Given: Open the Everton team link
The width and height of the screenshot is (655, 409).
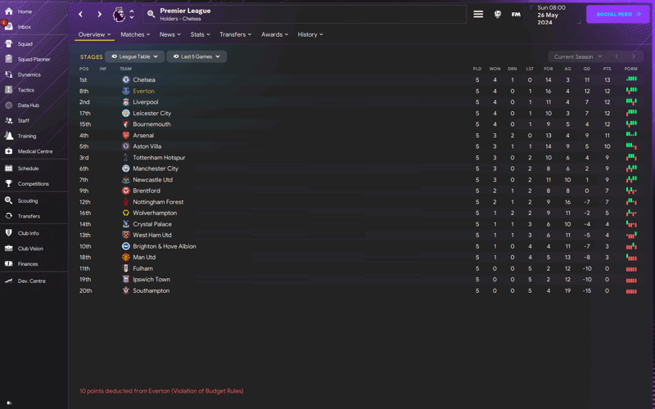Looking at the screenshot, I should (x=143, y=91).
